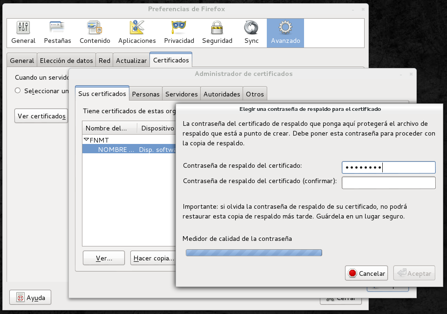The image size is (447, 314).
Task: Select the Sus certificados tab
Action: (102, 94)
